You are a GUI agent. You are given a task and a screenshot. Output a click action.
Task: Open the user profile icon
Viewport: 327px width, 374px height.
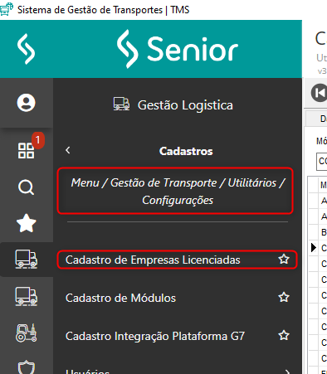27,103
